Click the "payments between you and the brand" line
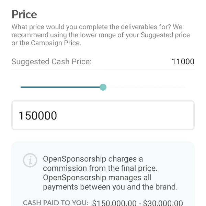206x206 pixels. (110, 187)
